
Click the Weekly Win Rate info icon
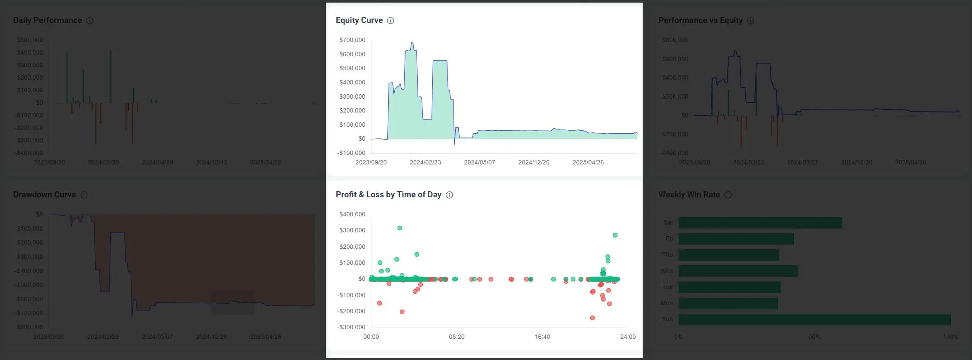(728, 195)
